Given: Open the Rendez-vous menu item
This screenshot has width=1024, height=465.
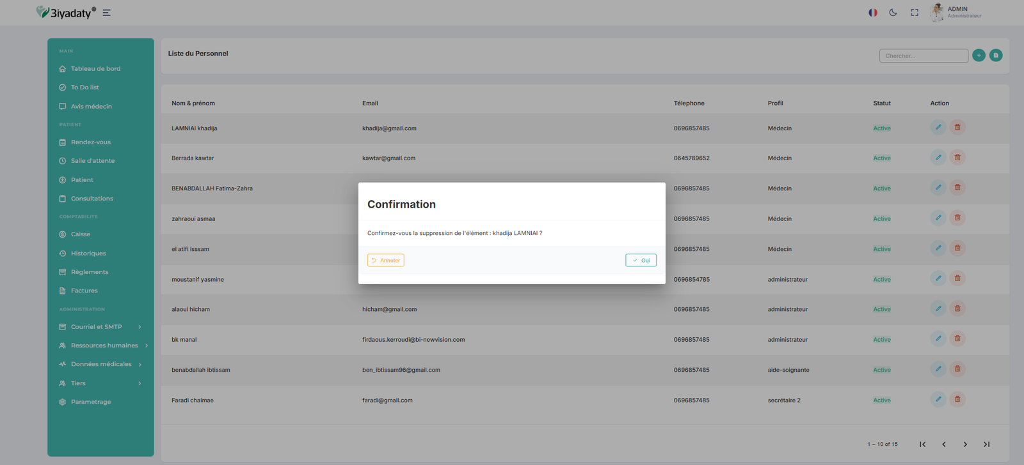Looking at the screenshot, I should 90,142.
